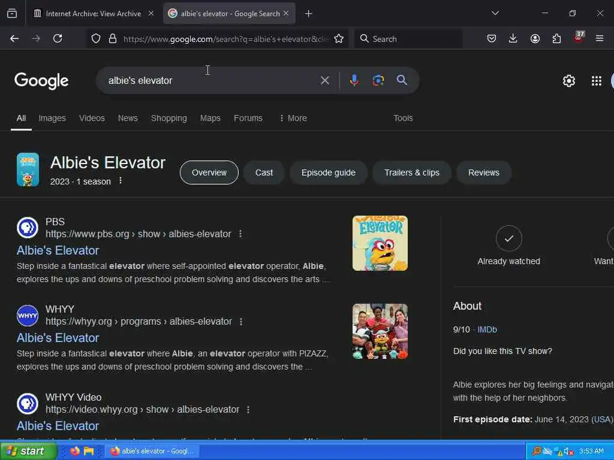Open the WHYY Albie's Elevator link
This screenshot has width=614, height=460.
pyautogui.click(x=58, y=338)
